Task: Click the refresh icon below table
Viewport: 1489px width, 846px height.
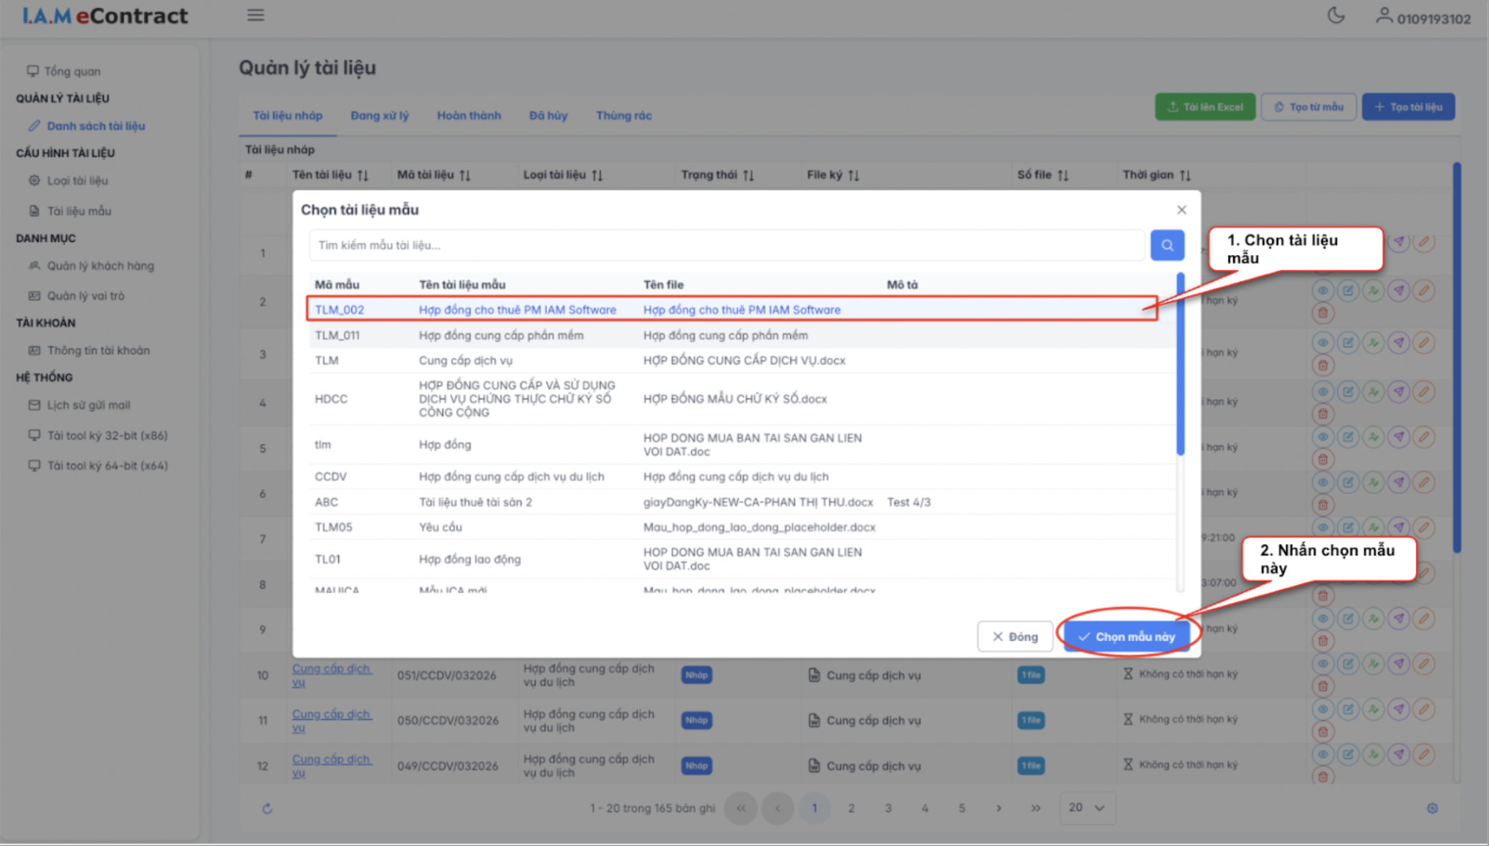Action: click(267, 809)
